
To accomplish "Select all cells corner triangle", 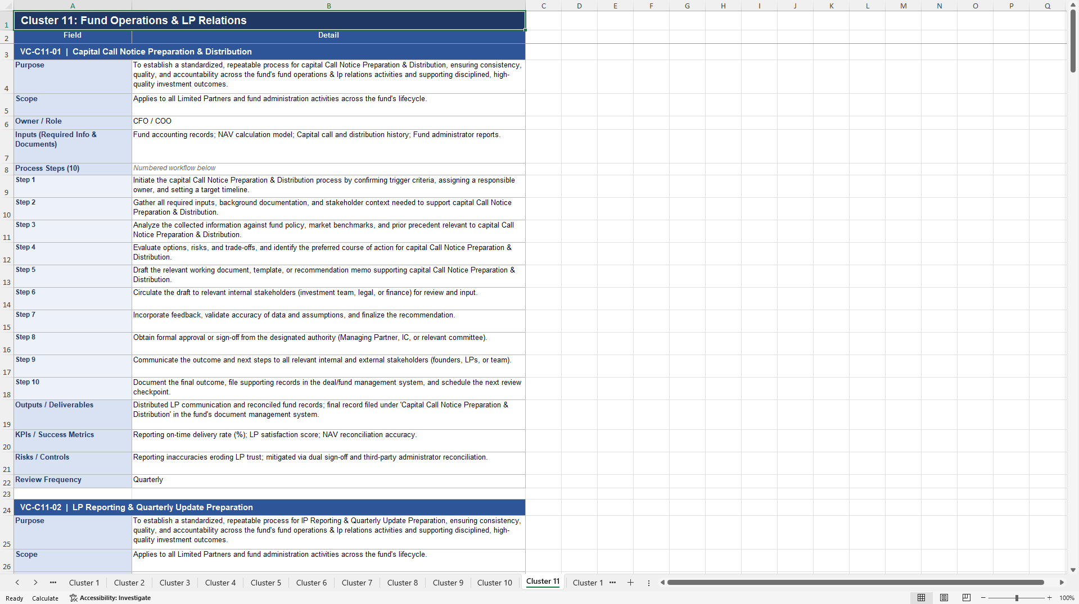I will (7, 6).
